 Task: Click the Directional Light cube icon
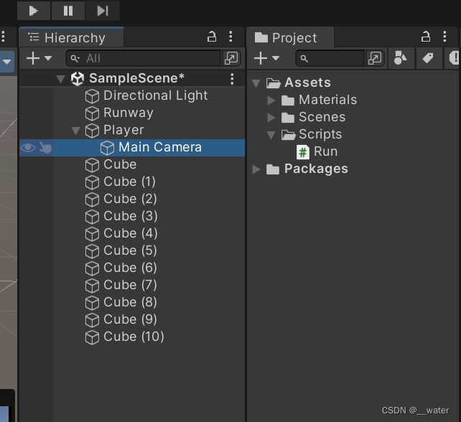click(92, 96)
